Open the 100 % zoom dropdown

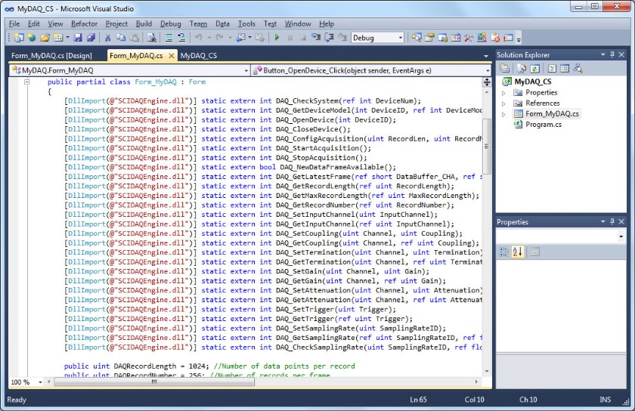click(40, 382)
